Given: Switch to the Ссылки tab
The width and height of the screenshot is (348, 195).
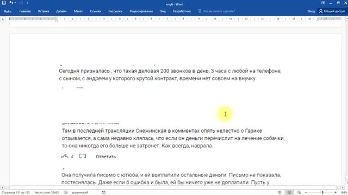Looking at the screenshot, I should point(96,11).
